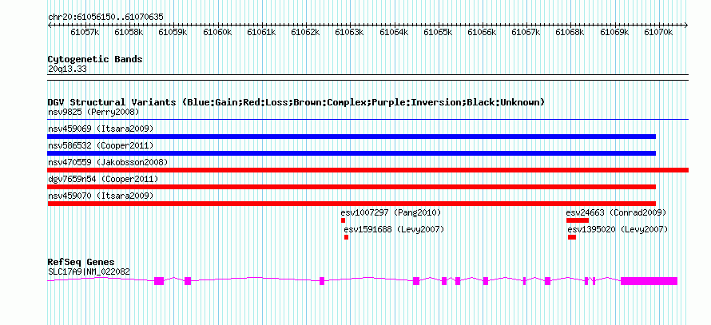The image size is (711, 325).
Task: Click the red nsv470559 loss bar
Action: (x=368, y=170)
